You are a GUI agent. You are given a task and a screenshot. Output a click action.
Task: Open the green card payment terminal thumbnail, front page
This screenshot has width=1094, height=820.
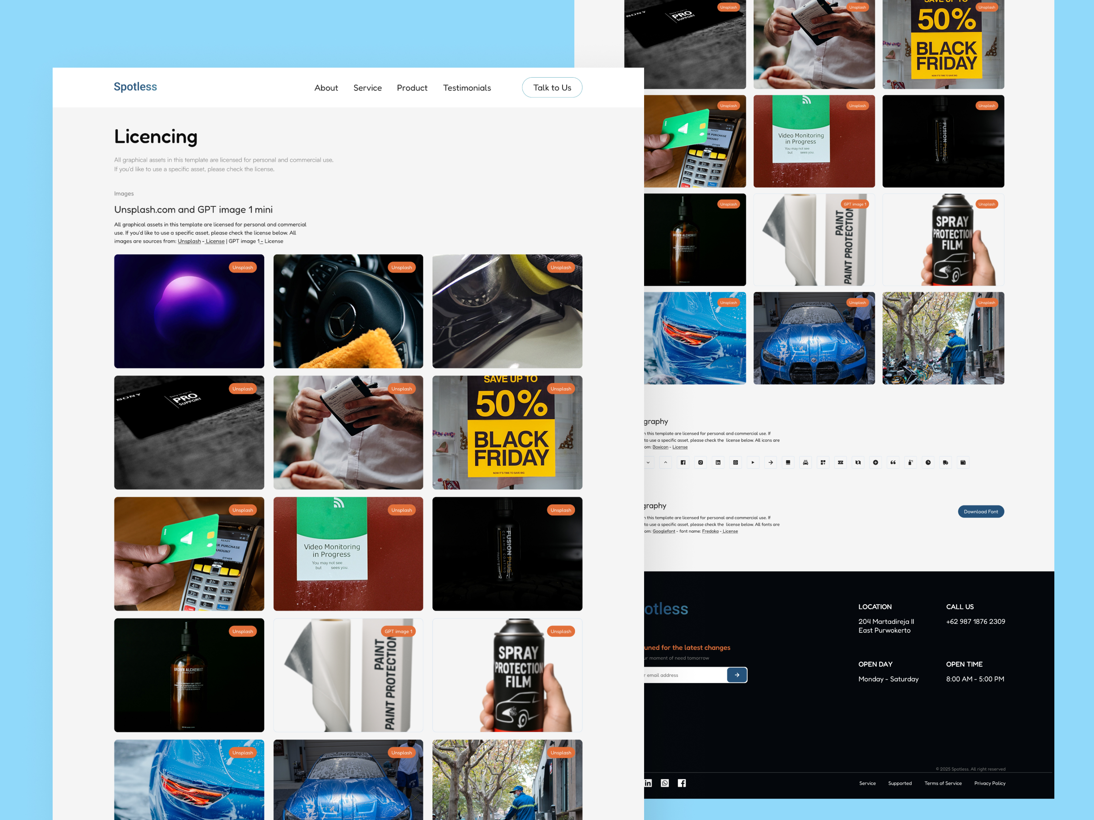pyautogui.click(x=189, y=553)
